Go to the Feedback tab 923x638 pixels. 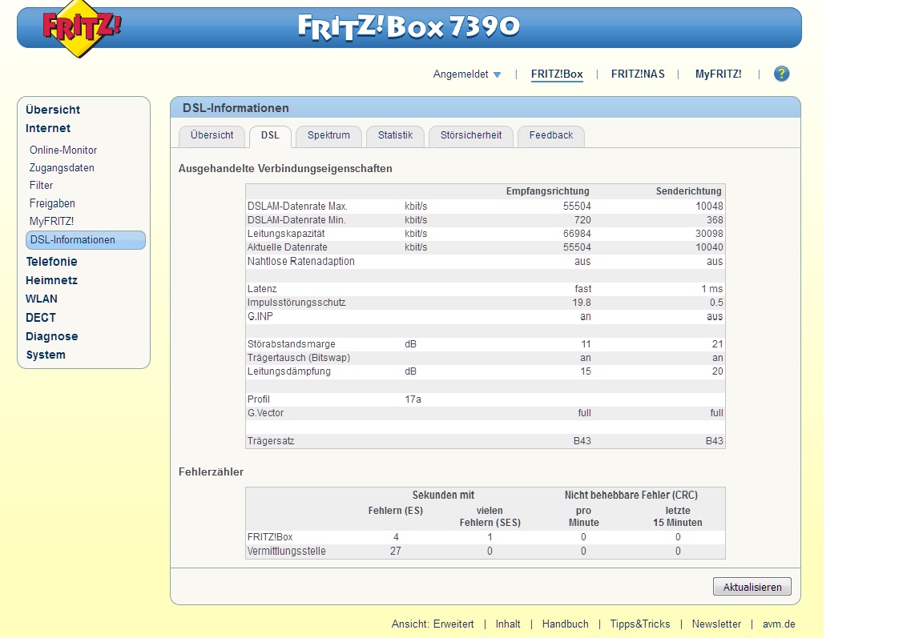point(551,135)
